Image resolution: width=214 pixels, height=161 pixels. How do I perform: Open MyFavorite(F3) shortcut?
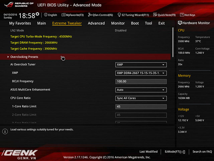point(73,15)
